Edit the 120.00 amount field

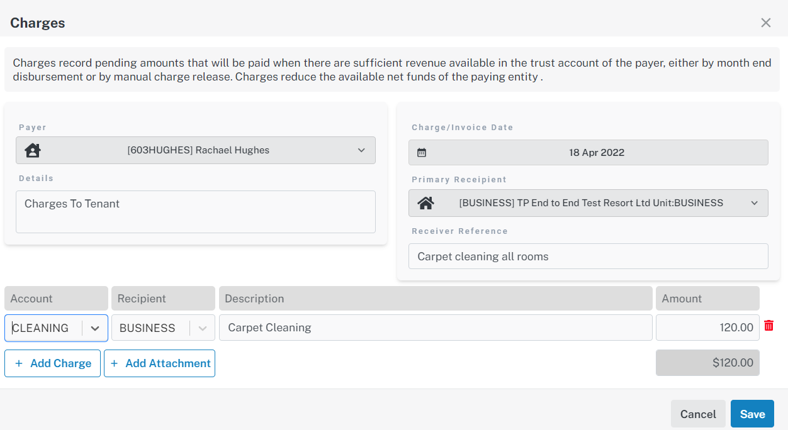[707, 328]
